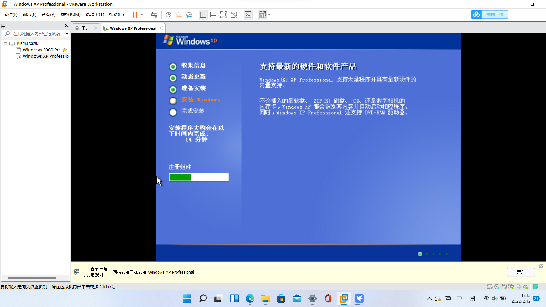546x307 pixels.
Task: Click the cloud upload button (拖拽上传)
Action: pyautogui.click(x=489, y=14)
